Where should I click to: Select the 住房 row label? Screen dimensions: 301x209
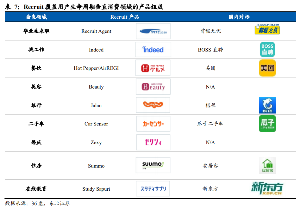pyautogui.click(x=36, y=165)
